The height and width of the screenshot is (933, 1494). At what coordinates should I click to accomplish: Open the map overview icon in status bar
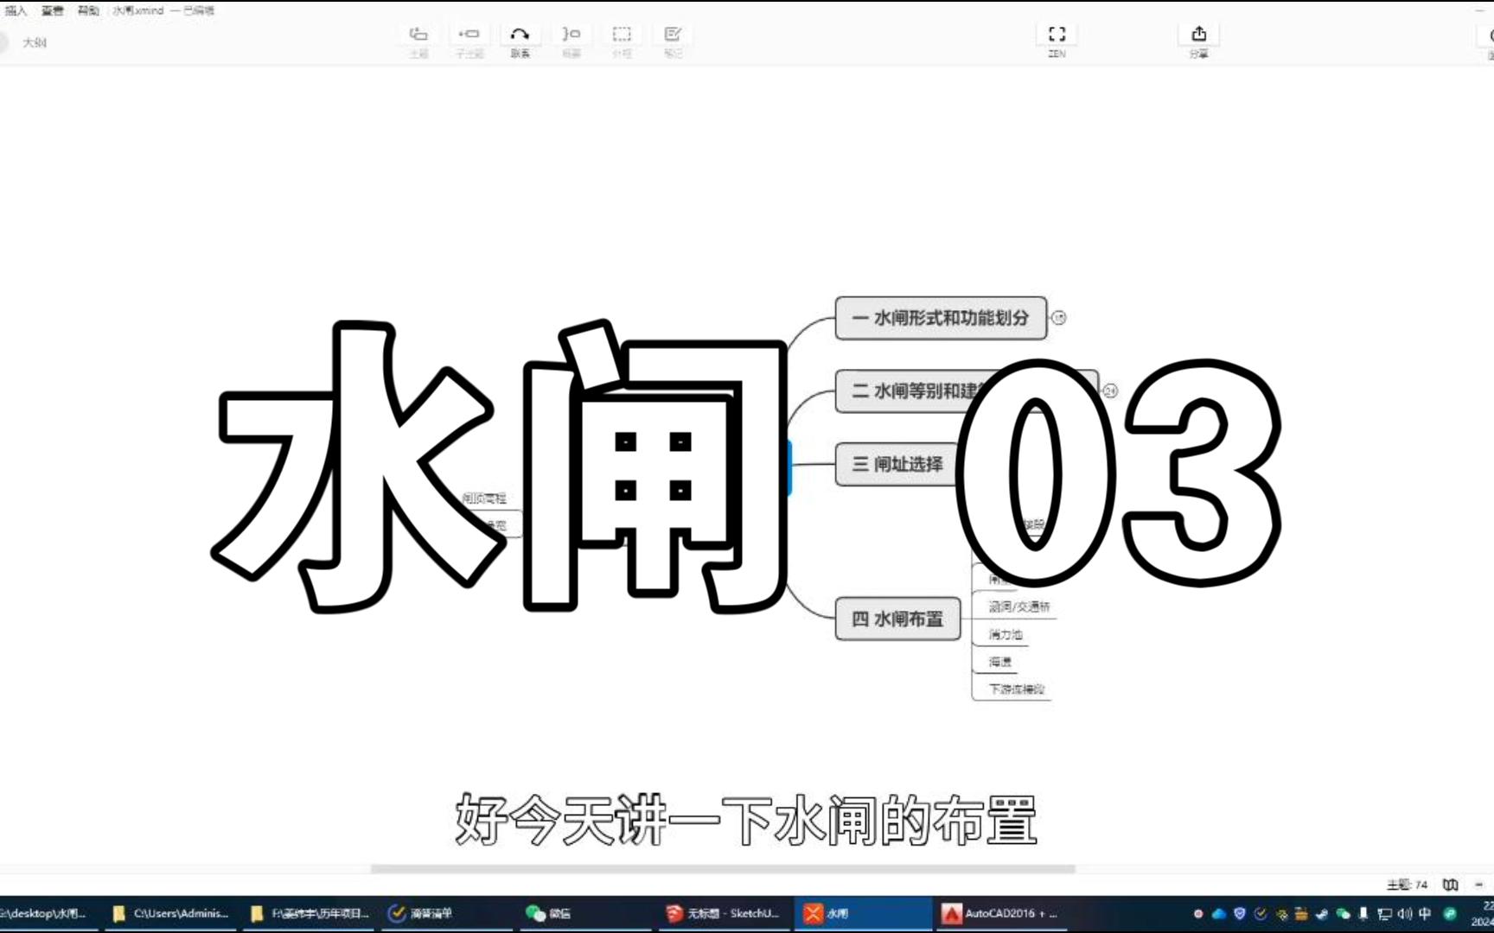coord(1450,885)
